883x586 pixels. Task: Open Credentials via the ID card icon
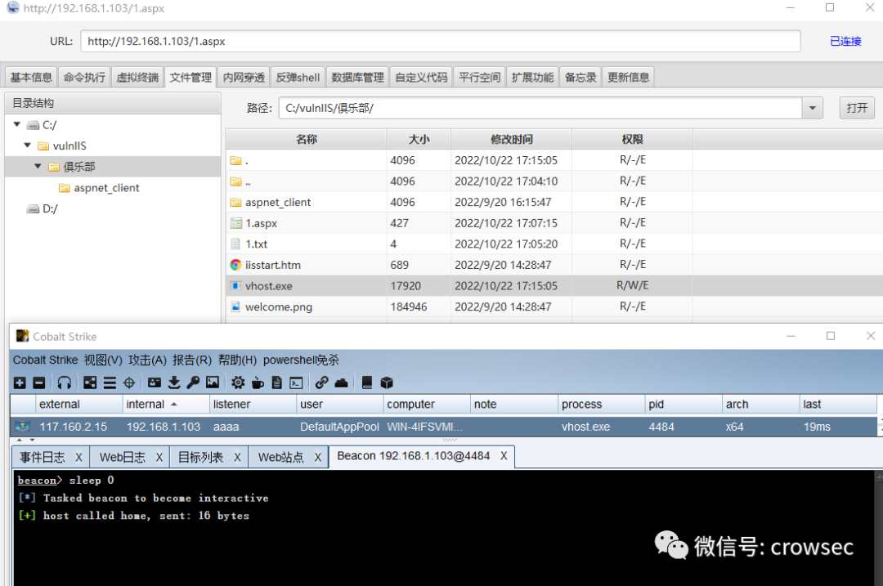[x=155, y=382]
